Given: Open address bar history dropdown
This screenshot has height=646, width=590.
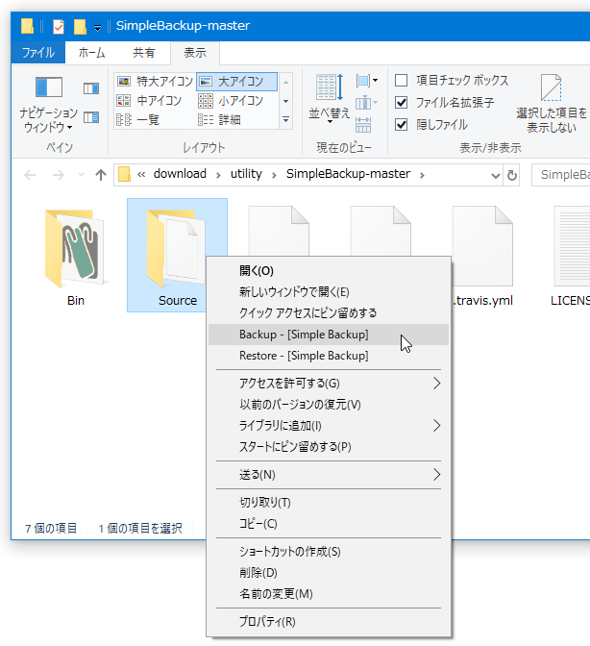Looking at the screenshot, I should 495,176.
